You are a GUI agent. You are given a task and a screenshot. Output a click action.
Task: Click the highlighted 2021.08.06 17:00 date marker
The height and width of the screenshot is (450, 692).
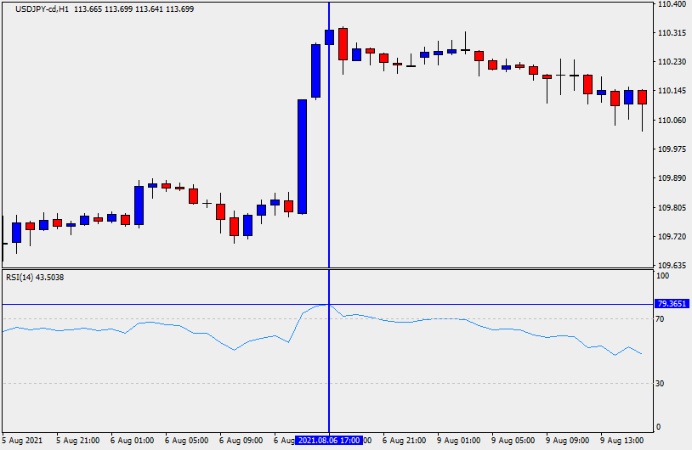pyautogui.click(x=329, y=441)
